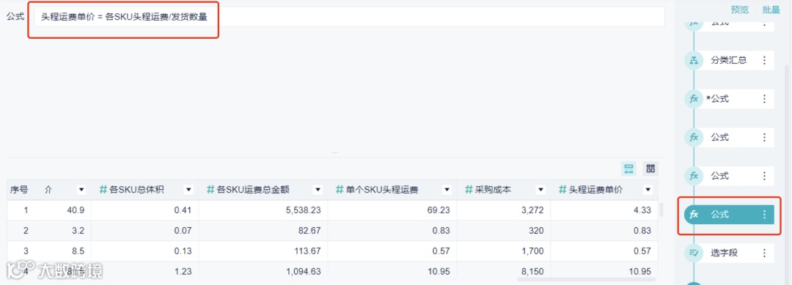This screenshot has height=285, width=792.
Task: Click the cell value 0.13
Action: click(x=183, y=251)
